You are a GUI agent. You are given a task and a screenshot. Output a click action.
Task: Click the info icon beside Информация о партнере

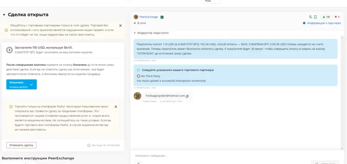pos(304,23)
